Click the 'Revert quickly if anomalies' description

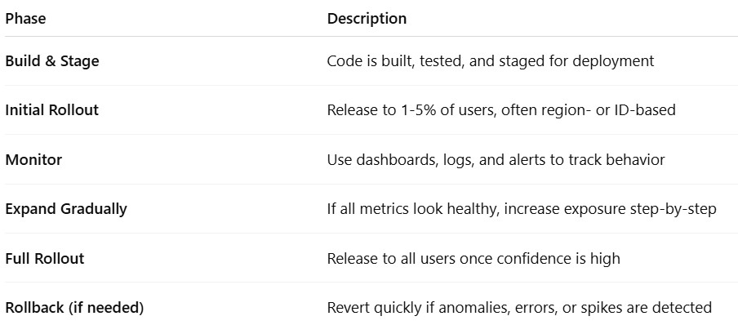click(519, 308)
